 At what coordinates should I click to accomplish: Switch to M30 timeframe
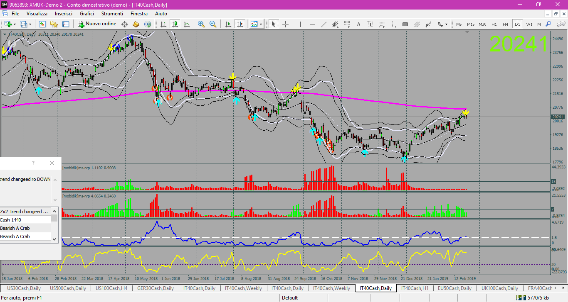[482, 24]
